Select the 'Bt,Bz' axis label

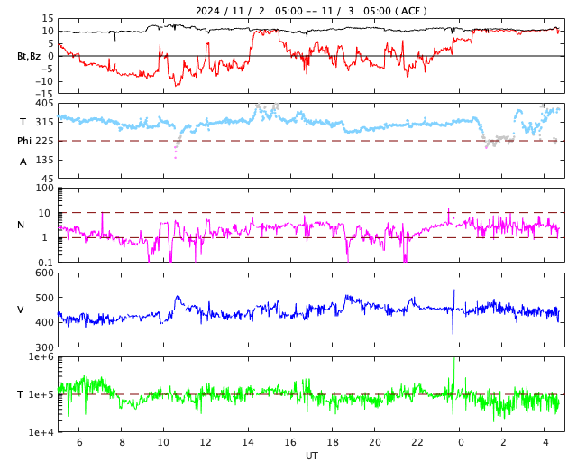29,56
